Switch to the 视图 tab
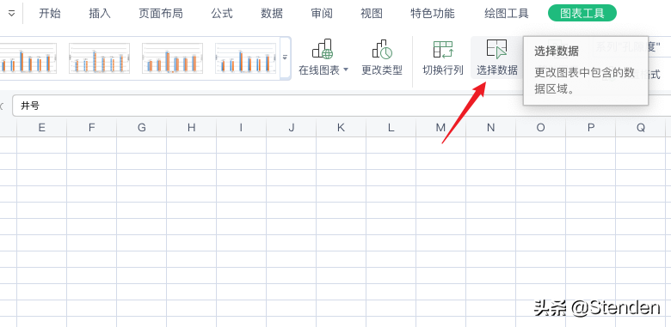 pos(372,14)
